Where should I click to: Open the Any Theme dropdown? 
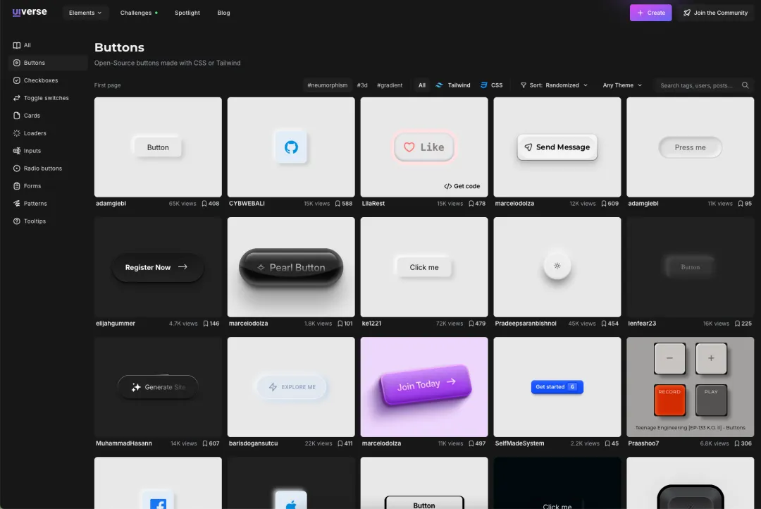point(622,85)
